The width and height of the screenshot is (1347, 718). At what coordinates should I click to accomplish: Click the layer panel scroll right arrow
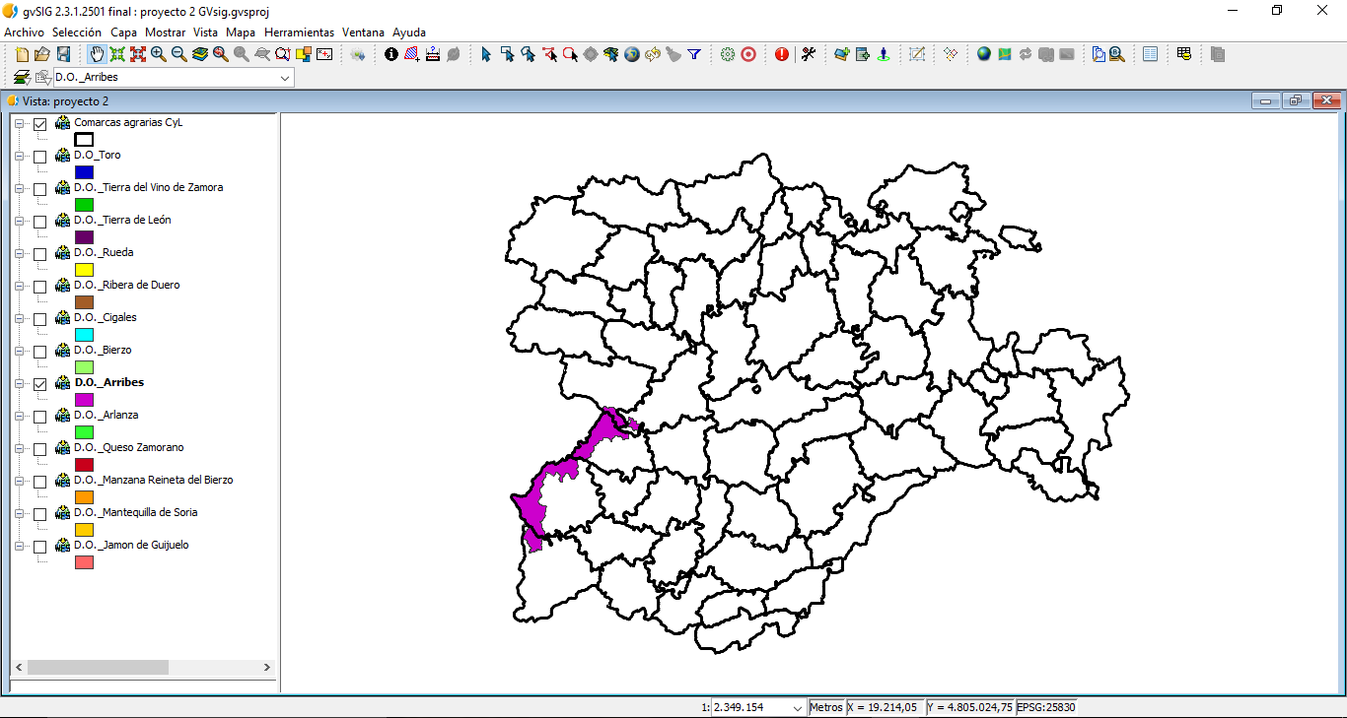(267, 667)
